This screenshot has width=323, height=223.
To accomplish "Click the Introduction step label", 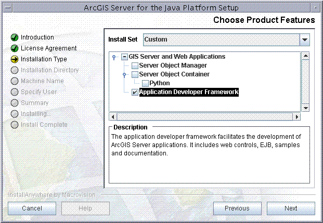I will [37, 37].
